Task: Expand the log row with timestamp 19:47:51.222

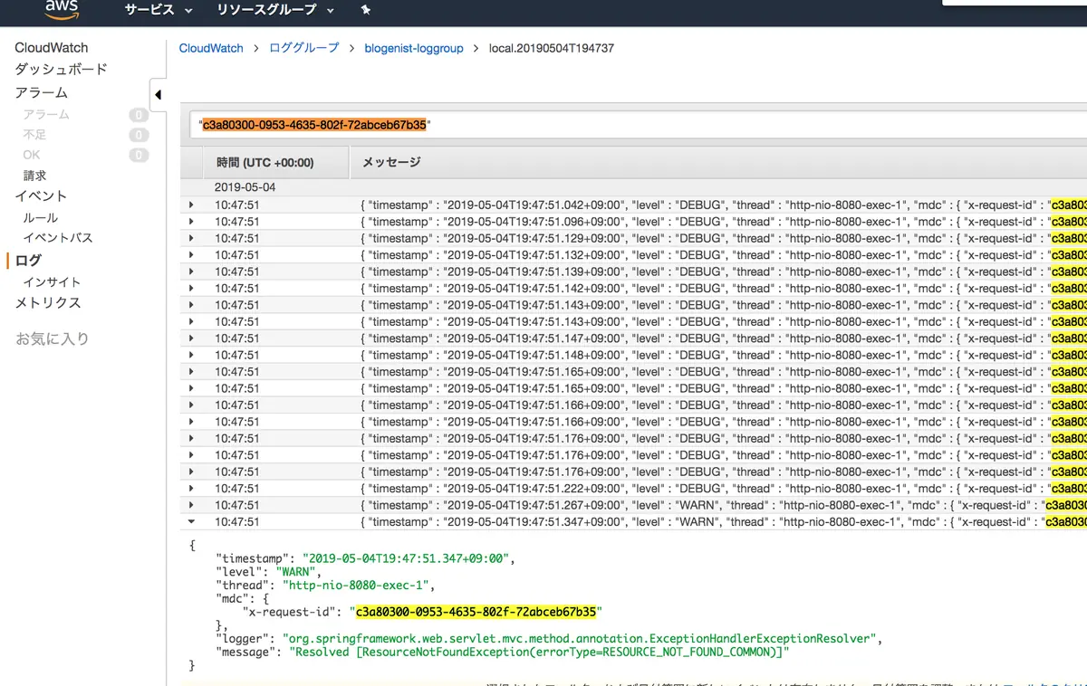Action: coord(191,489)
